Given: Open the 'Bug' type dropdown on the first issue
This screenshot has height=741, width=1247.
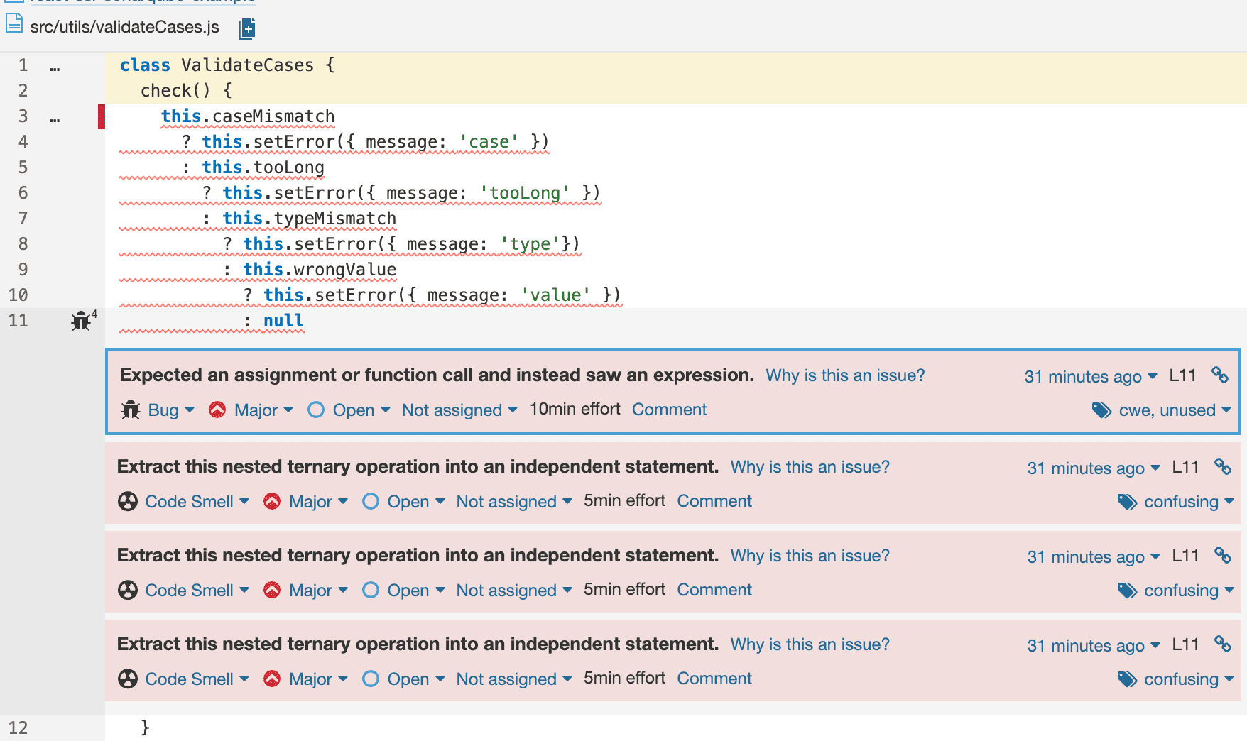Looking at the screenshot, I should pyautogui.click(x=165, y=410).
